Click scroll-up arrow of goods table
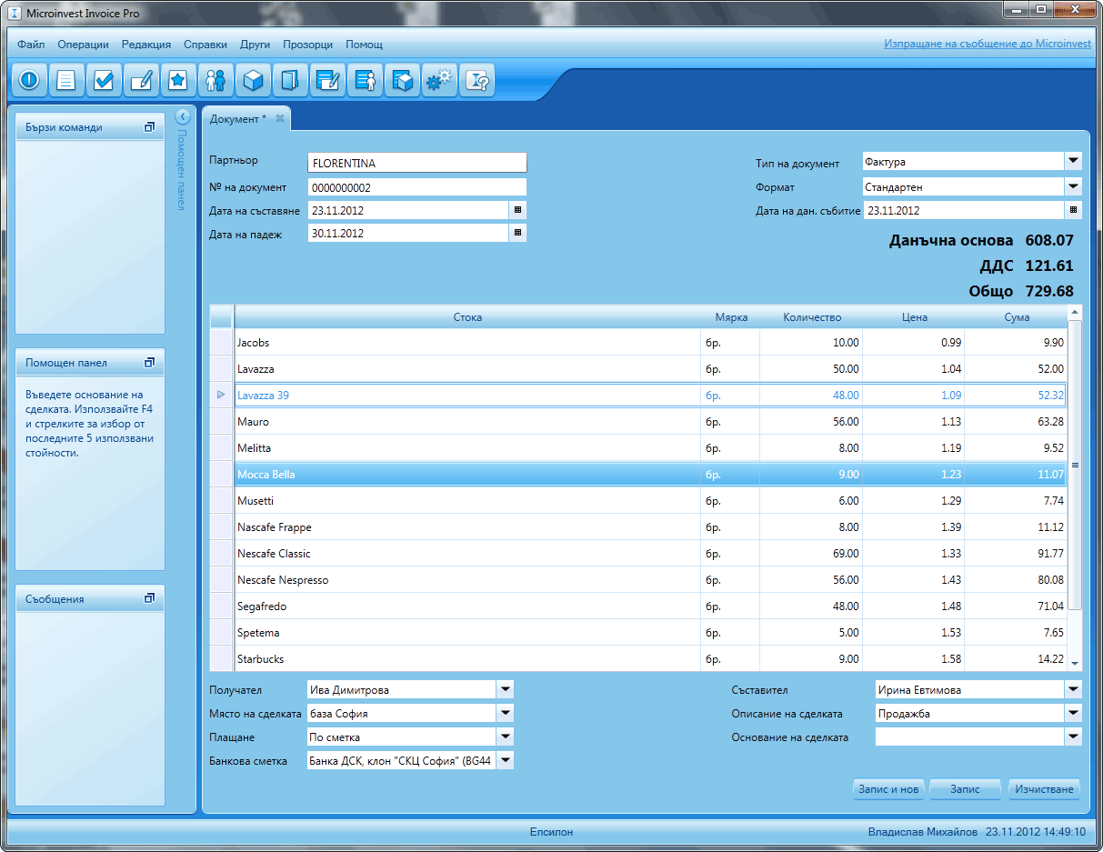This screenshot has height=852, width=1103. click(1075, 312)
